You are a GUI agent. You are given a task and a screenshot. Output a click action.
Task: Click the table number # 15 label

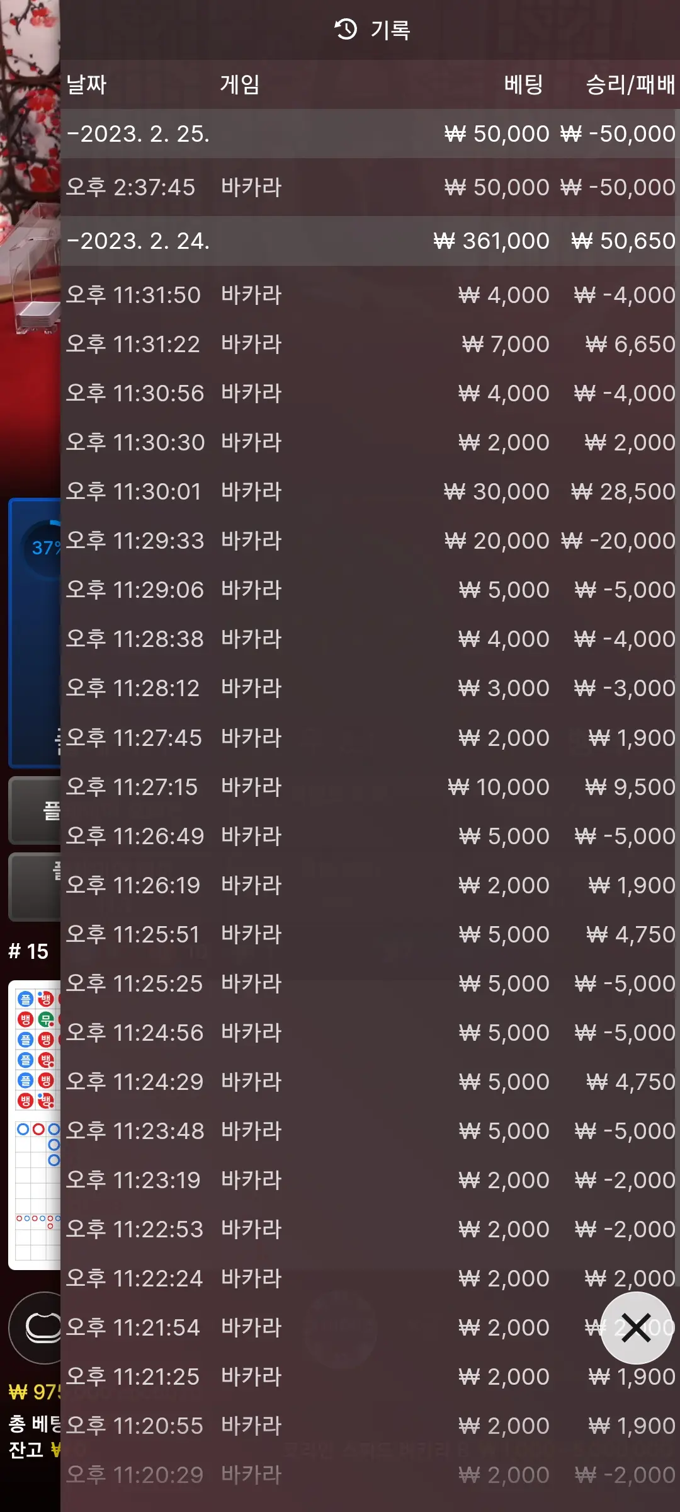[28, 951]
